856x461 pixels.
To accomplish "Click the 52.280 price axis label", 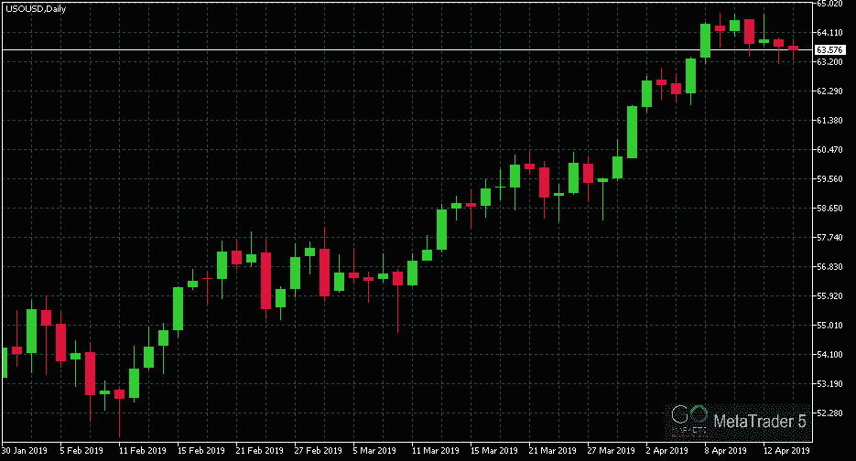I will (829, 413).
